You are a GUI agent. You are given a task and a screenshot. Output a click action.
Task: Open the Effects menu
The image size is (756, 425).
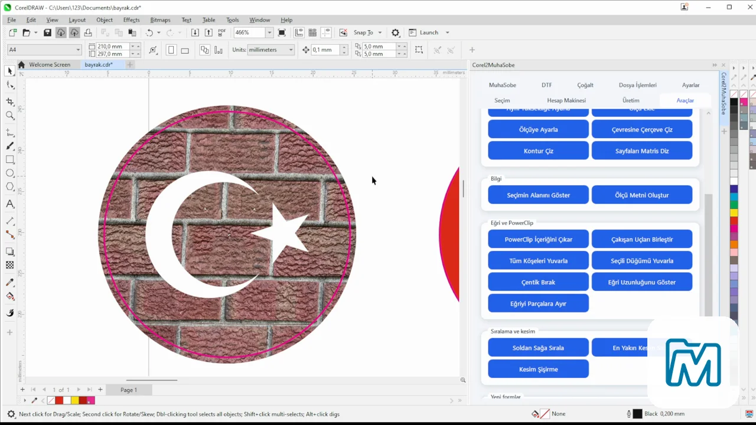pos(131,20)
